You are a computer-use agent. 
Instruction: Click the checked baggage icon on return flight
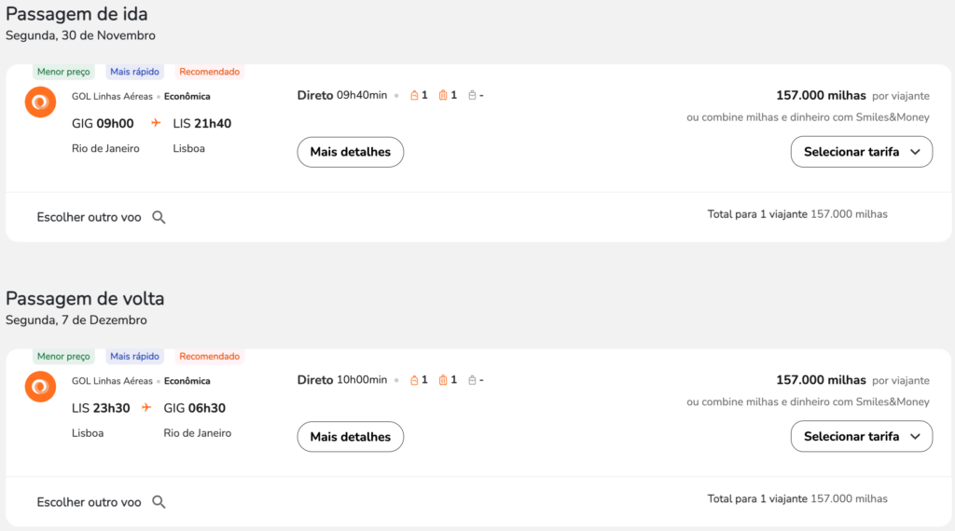click(x=472, y=380)
